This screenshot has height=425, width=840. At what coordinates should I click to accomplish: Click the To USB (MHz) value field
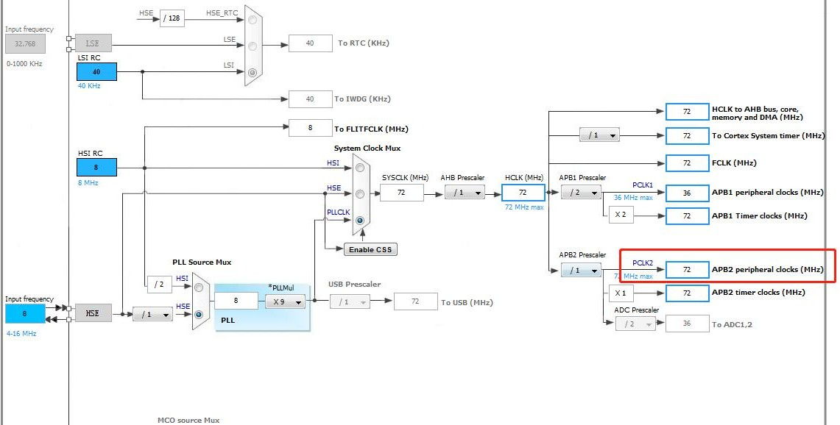(416, 301)
